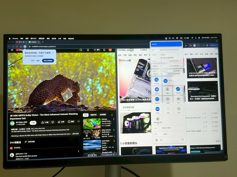Open the menu right of Chrome
This screenshot has height=177, width=237.
click(x=22, y=38)
